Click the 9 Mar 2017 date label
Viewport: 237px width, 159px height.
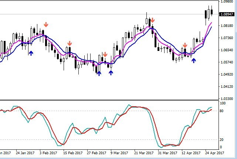(119, 153)
